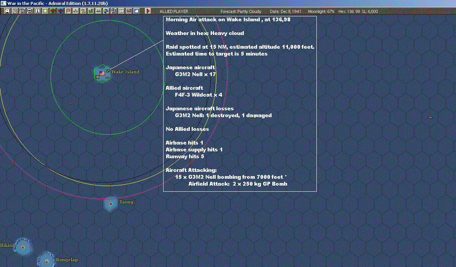Click 'Hex: 136 98 SL: 6,000' status text

coord(358,11)
